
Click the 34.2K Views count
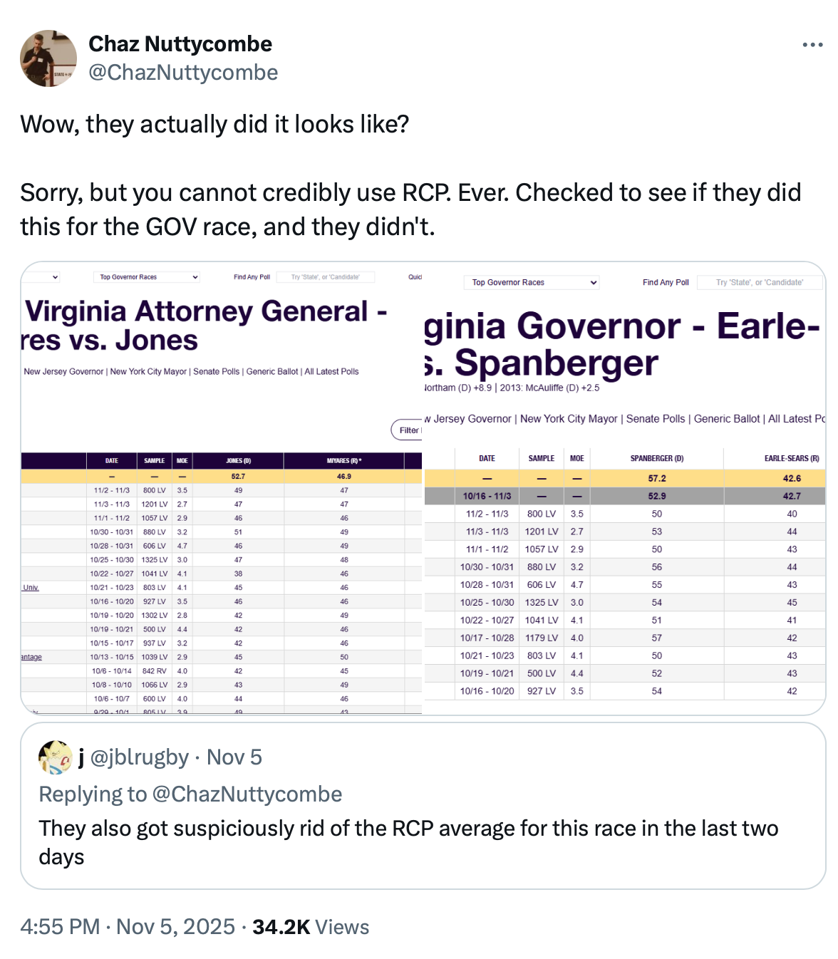click(x=311, y=926)
